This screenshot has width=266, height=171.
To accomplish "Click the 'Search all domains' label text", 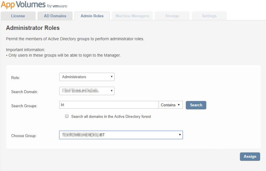I will tap(111, 116).
